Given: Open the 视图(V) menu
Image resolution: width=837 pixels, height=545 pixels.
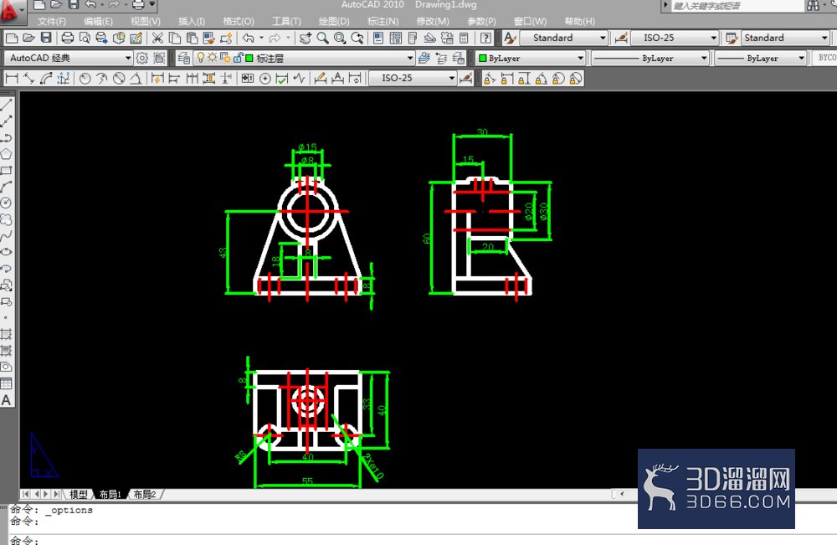Looking at the screenshot, I should pyautogui.click(x=145, y=22).
